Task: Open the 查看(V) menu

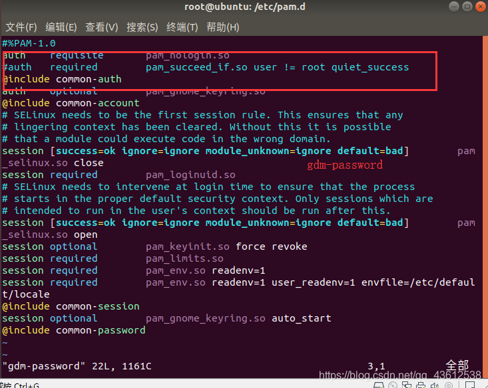Action: [102, 27]
